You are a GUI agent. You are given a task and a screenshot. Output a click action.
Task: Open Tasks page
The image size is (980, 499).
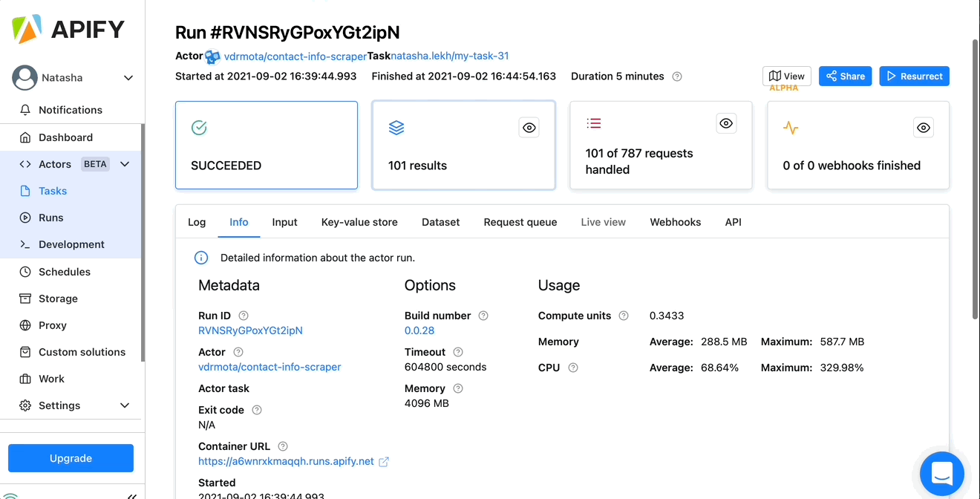pos(53,191)
